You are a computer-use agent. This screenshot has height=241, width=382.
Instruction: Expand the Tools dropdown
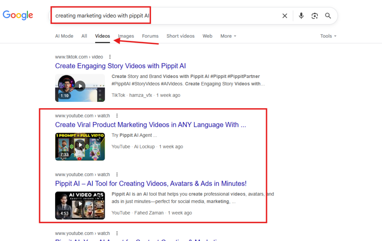point(328,36)
